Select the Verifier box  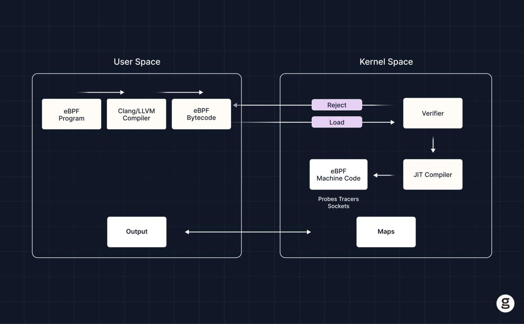pos(433,113)
